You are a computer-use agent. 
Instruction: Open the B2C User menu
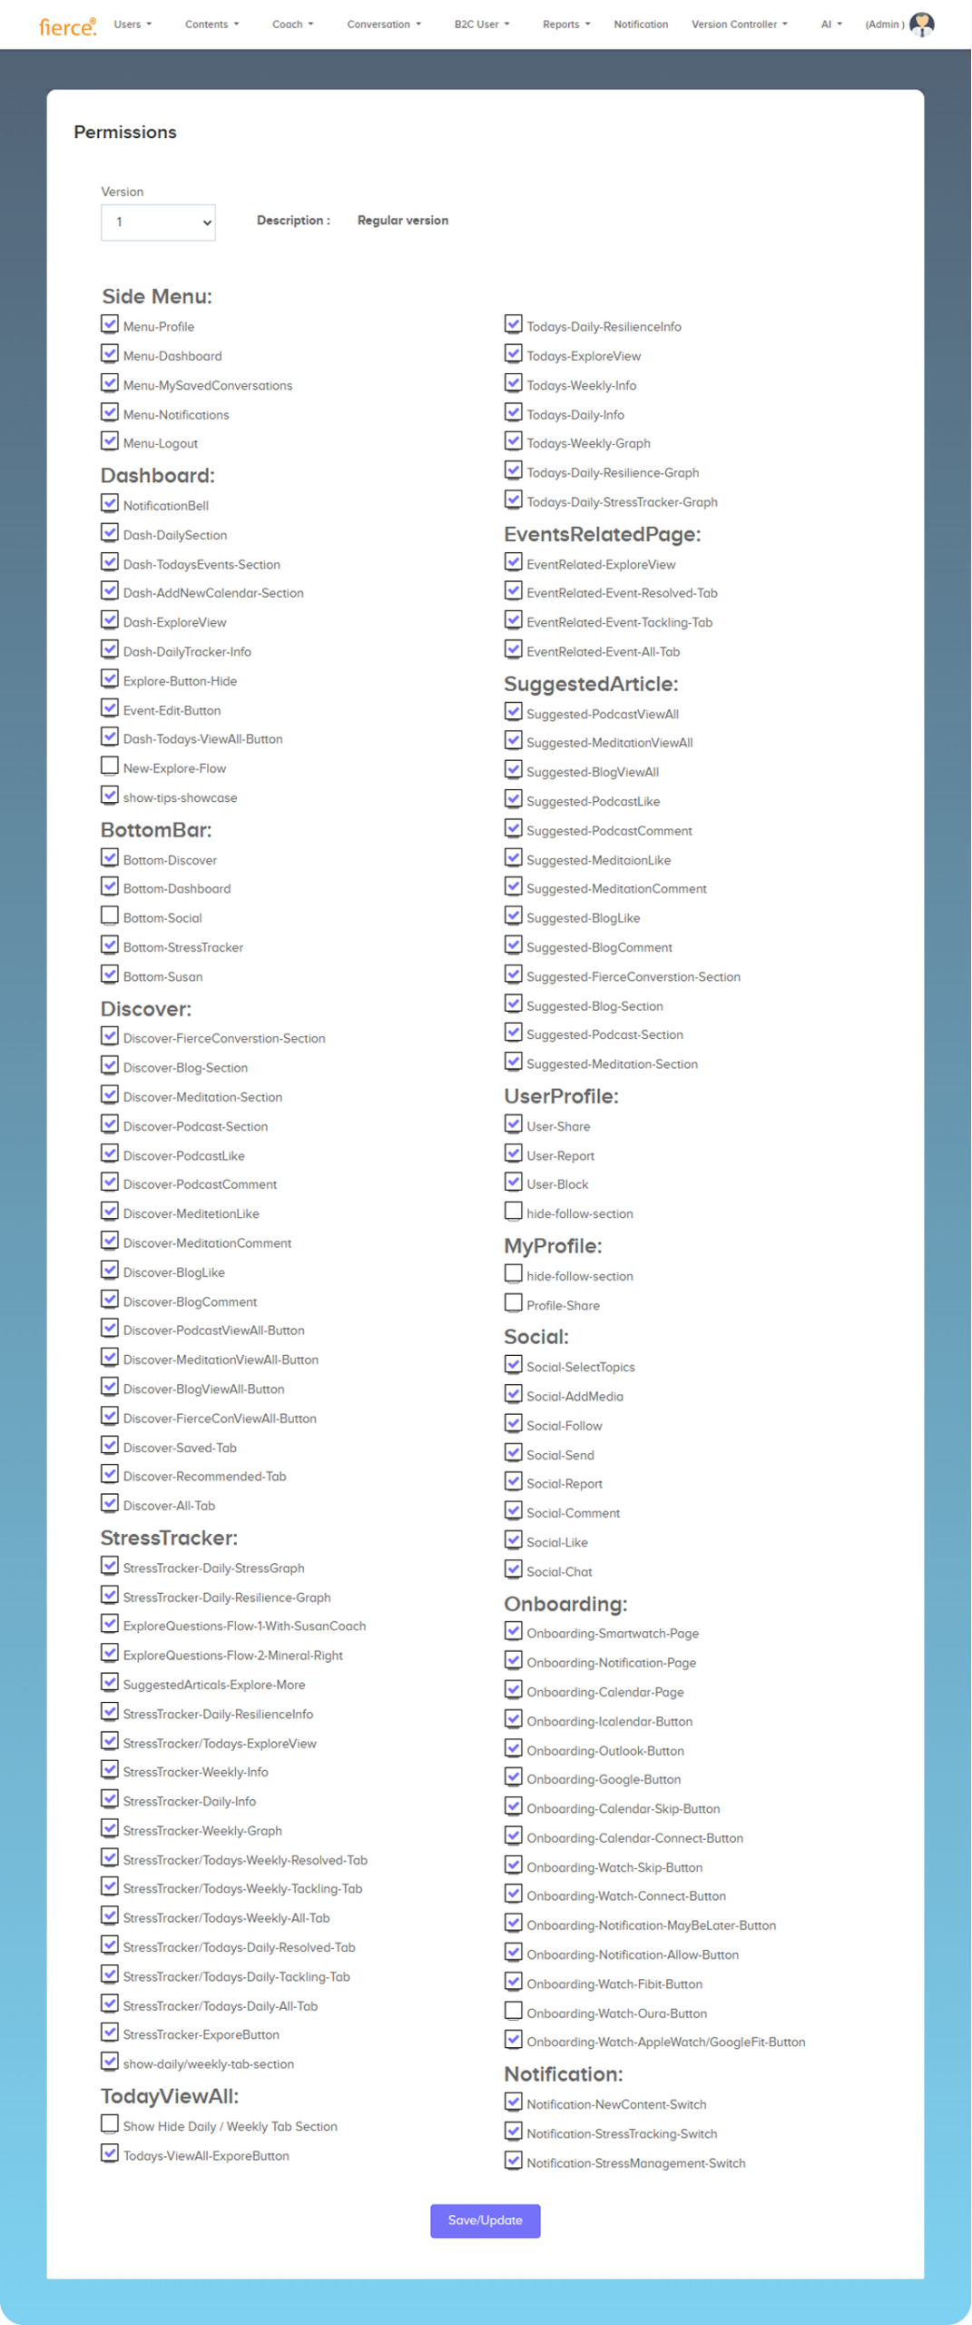click(481, 25)
